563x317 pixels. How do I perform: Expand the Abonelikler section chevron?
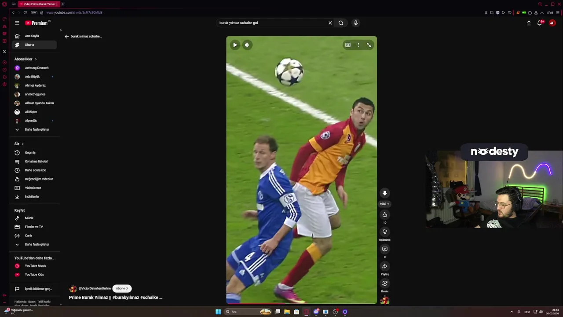click(x=36, y=59)
